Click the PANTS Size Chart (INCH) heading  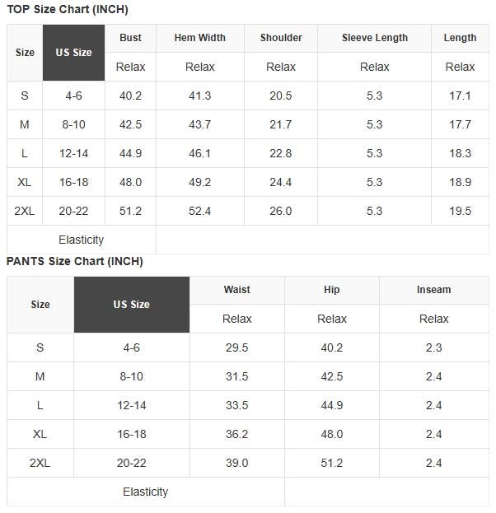75,261
